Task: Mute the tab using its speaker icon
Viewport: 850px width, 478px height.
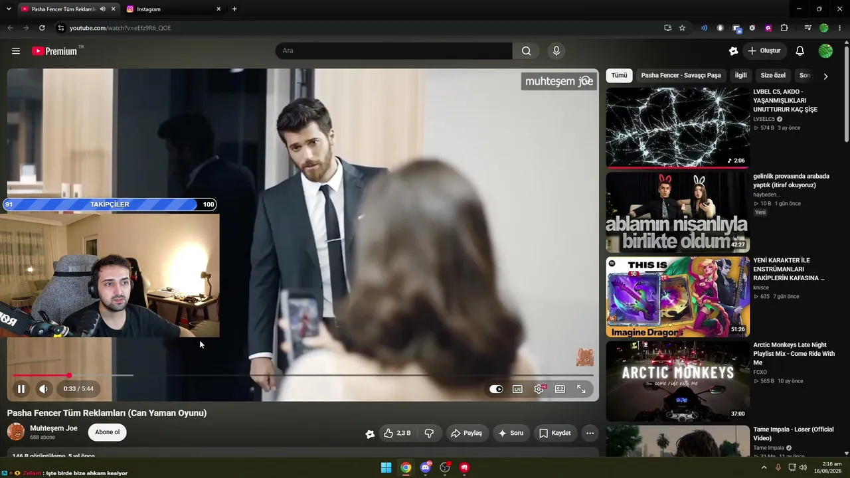Action: coord(102,9)
